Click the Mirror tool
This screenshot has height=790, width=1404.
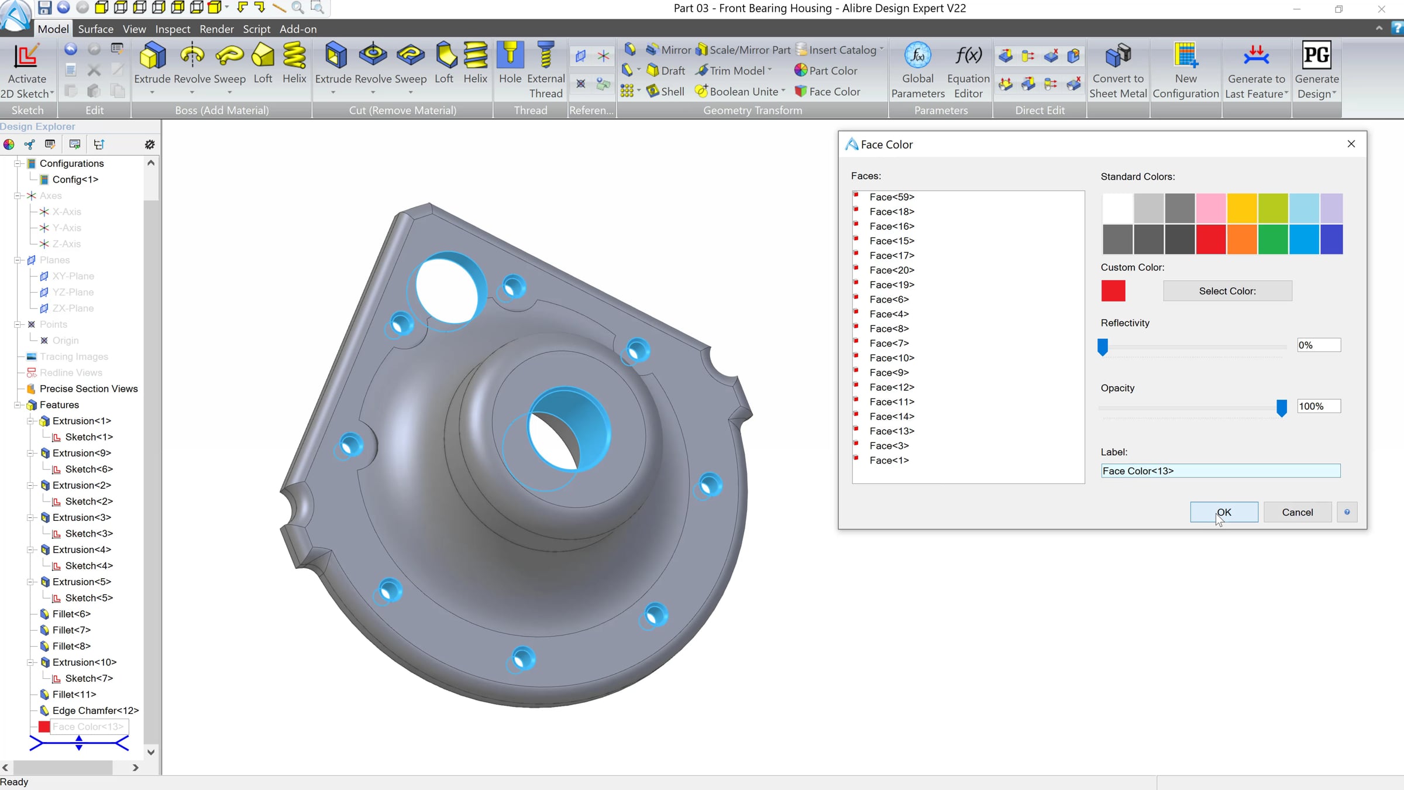pyautogui.click(x=669, y=50)
